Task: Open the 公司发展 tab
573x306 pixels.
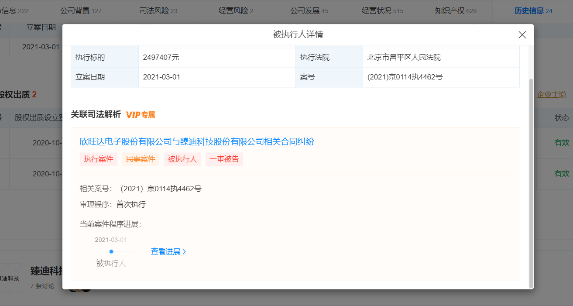Action: (309, 10)
